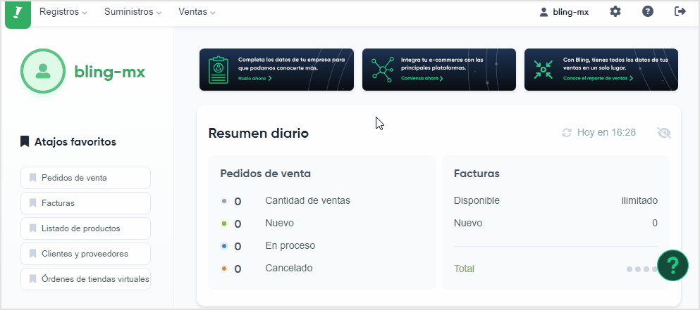The width and height of the screenshot is (700, 310).
Task: Click the Atajos favoritos heading
Action: click(75, 142)
